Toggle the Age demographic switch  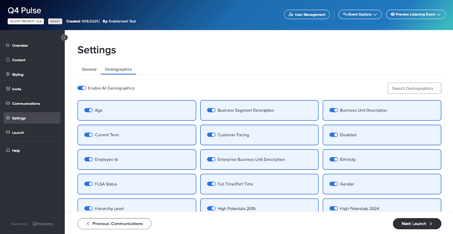89,110
